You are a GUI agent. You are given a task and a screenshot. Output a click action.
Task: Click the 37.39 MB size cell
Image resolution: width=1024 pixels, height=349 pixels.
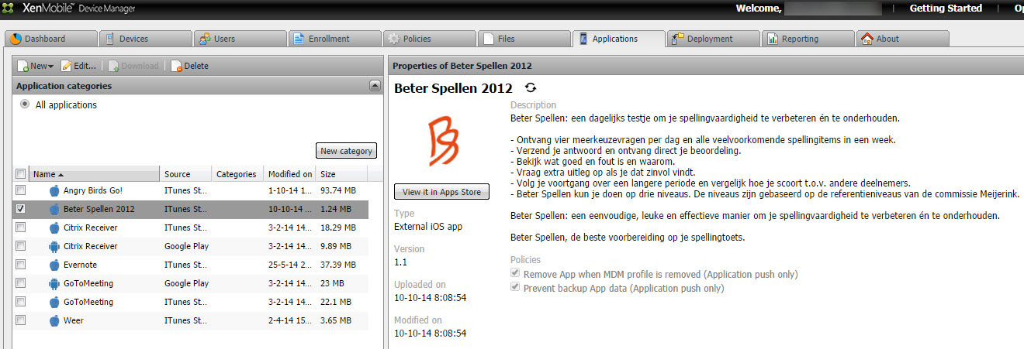[338, 265]
